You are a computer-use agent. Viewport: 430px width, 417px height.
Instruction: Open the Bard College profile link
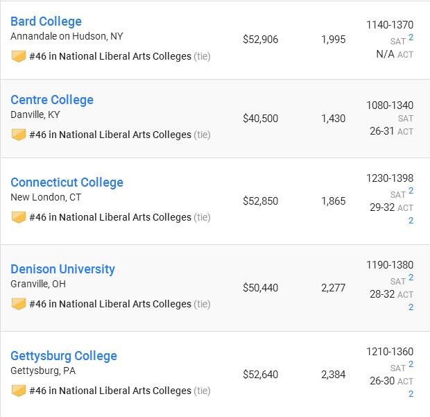pos(46,22)
